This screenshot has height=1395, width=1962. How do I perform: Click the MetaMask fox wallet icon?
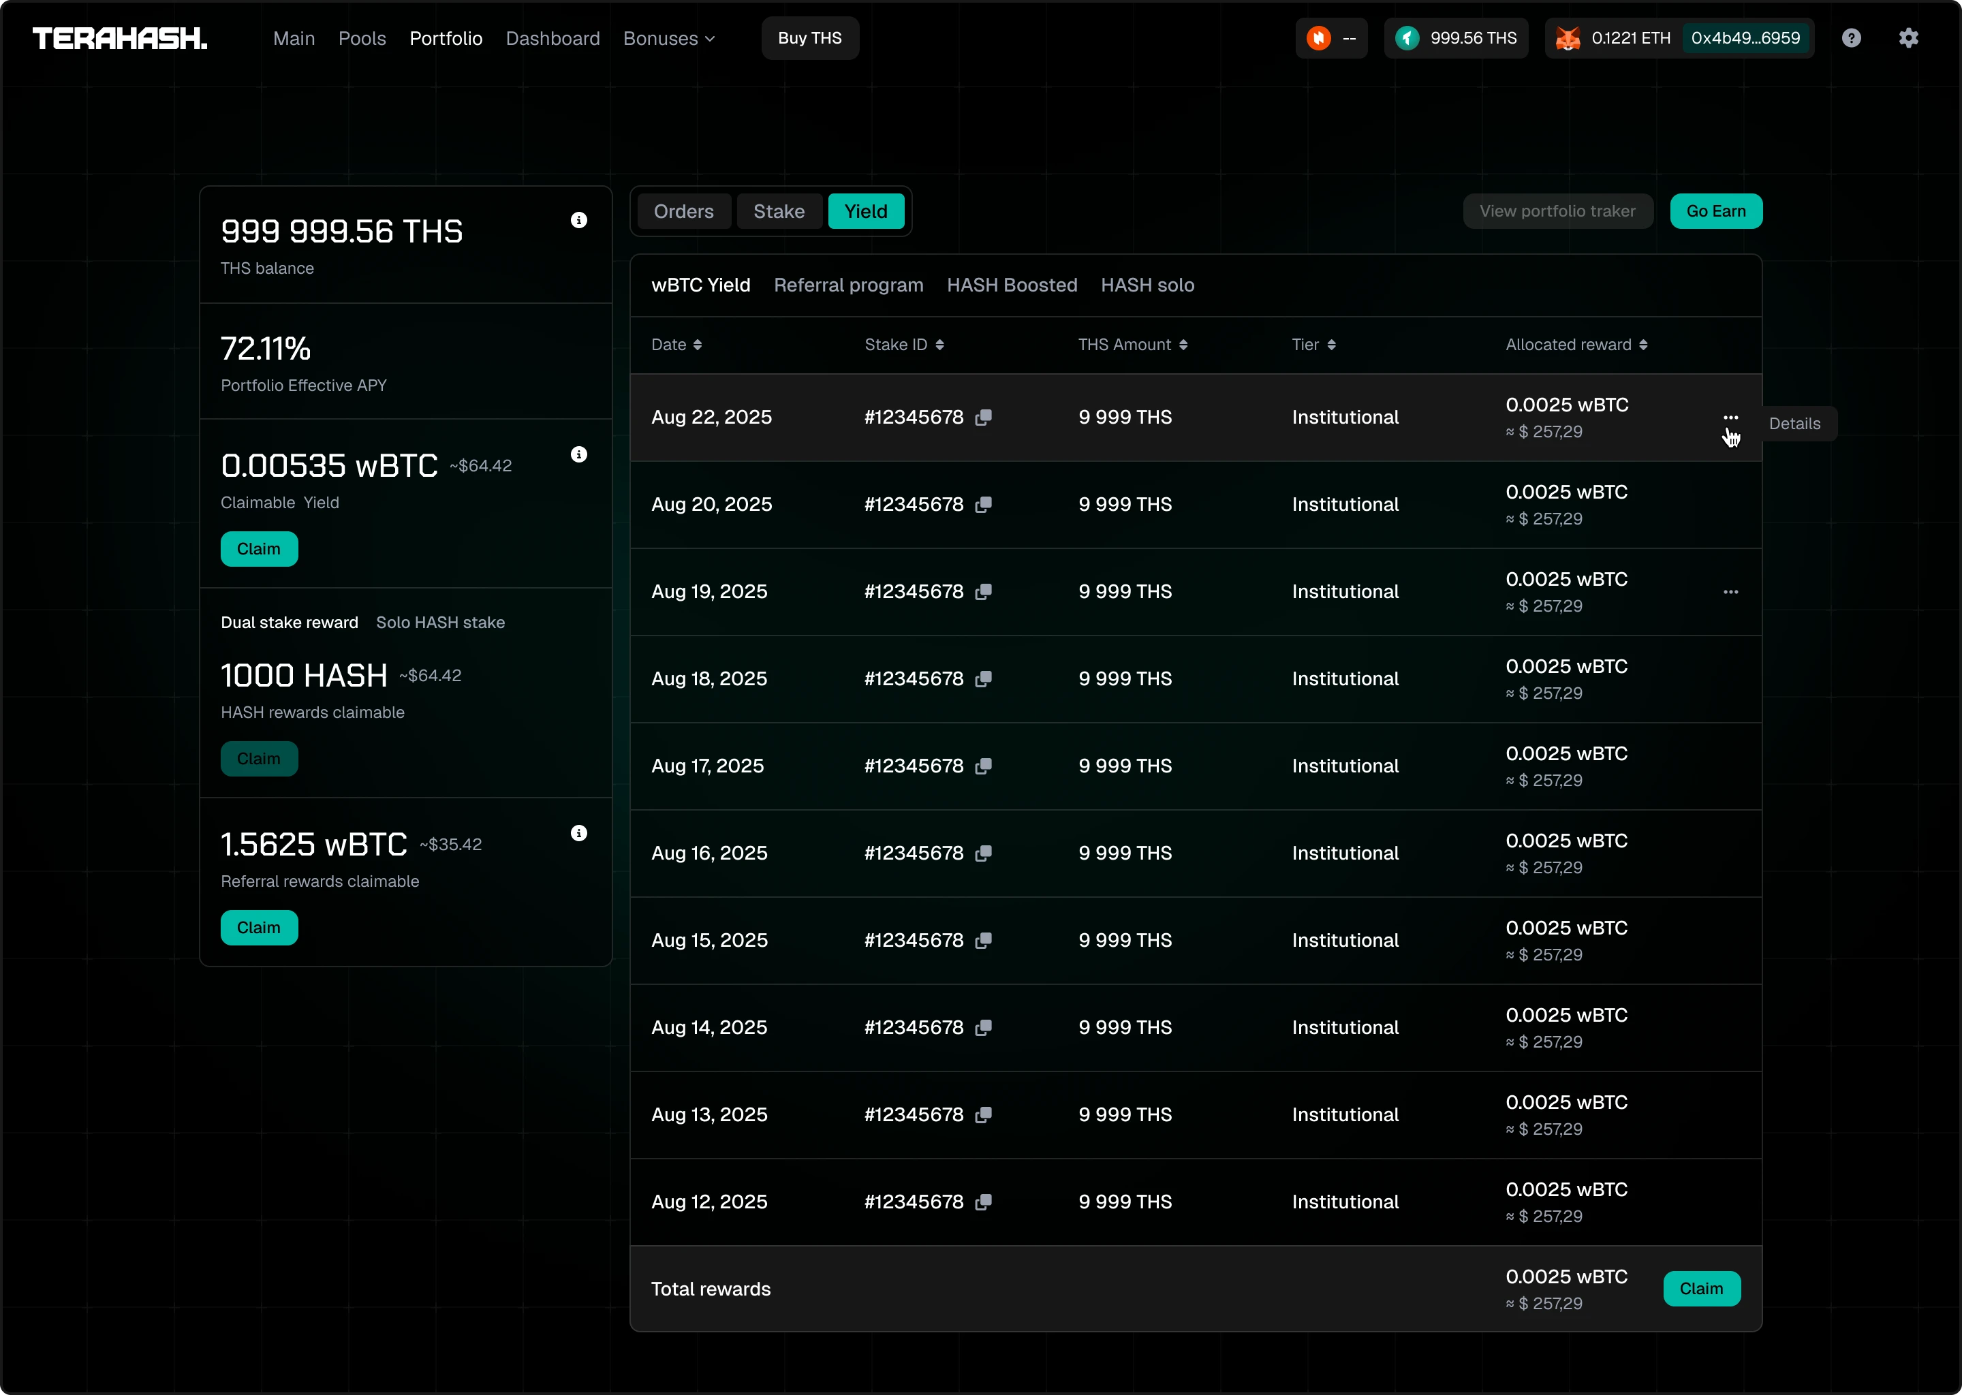click(1568, 37)
